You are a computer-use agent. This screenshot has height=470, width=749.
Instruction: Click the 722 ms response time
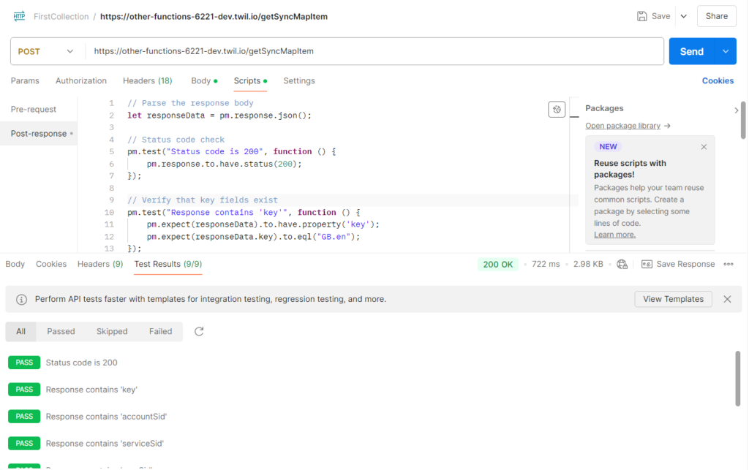[546, 265]
